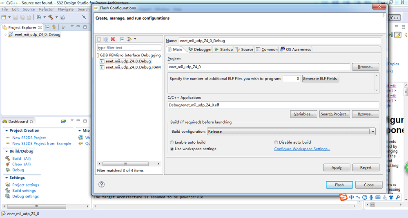Click the Dashboard panel horizontal scrollbar

click(37, 206)
